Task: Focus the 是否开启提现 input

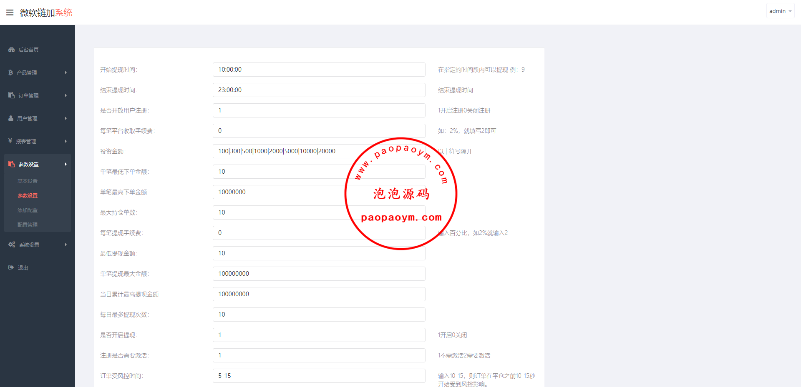Action: (x=319, y=335)
